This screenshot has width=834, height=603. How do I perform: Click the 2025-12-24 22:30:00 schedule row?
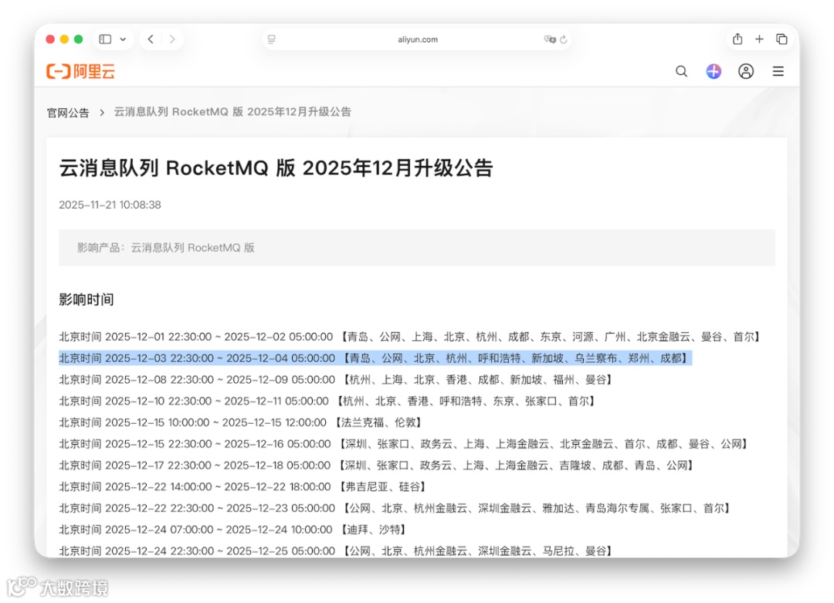(x=337, y=551)
